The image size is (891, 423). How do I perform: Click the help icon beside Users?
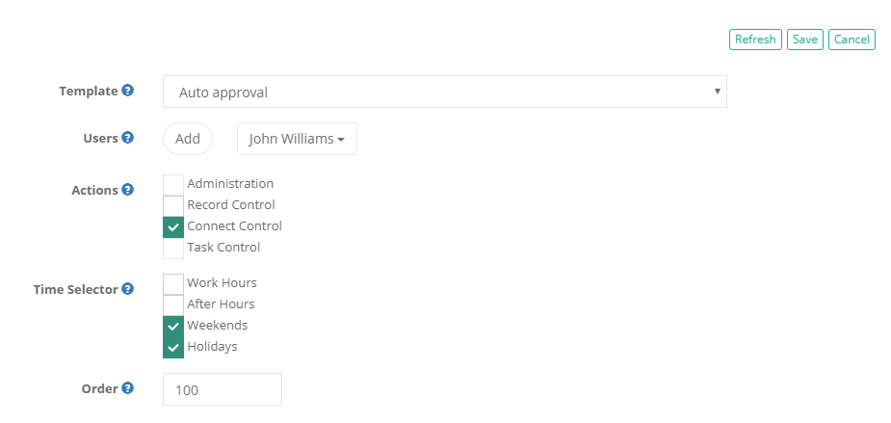(x=127, y=138)
